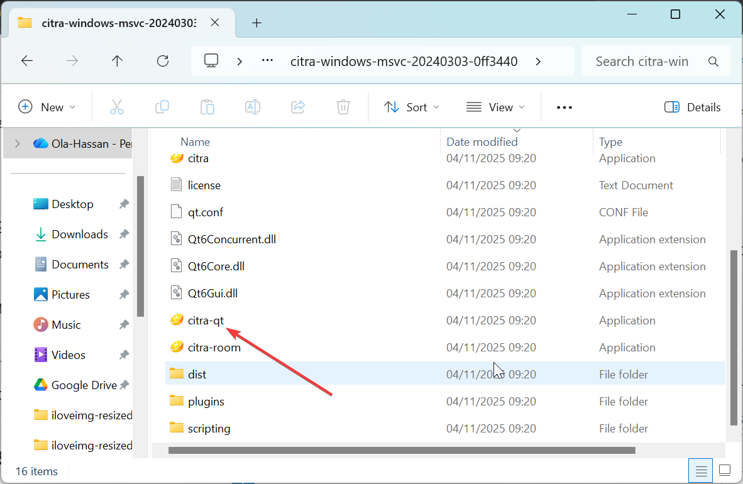Open the first iloveimg-resized sidebar folder
Screen dimensions: 743x484
(x=83, y=415)
